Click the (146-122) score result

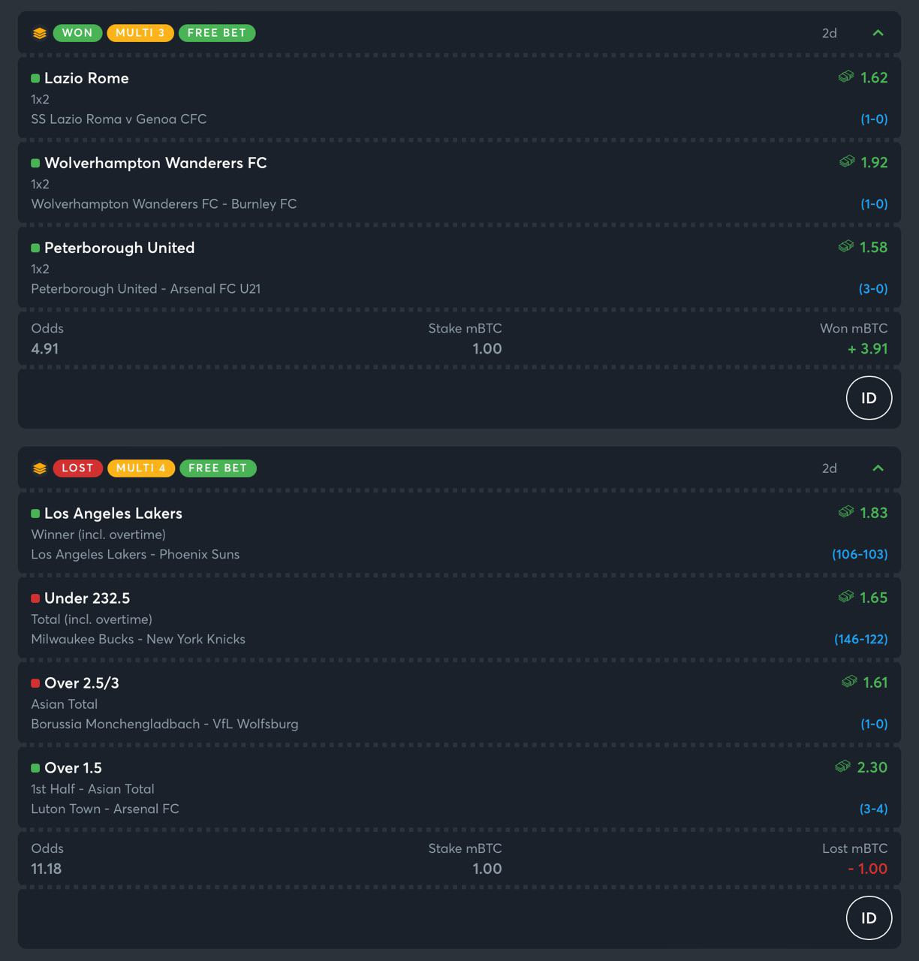click(860, 639)
